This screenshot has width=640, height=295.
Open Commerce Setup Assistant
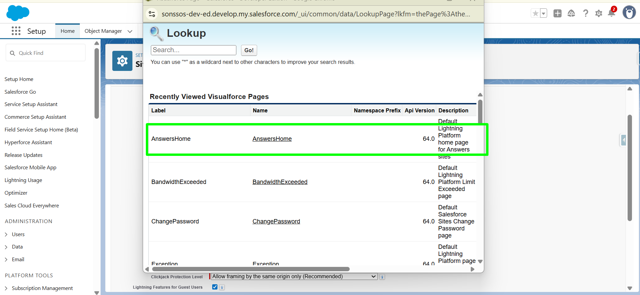tap(35, 117)
